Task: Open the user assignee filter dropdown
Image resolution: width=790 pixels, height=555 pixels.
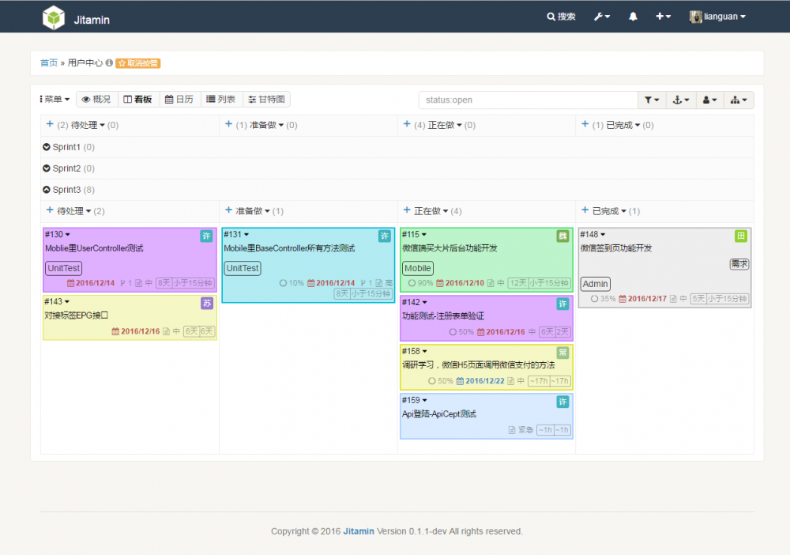Action: point(709,100)
